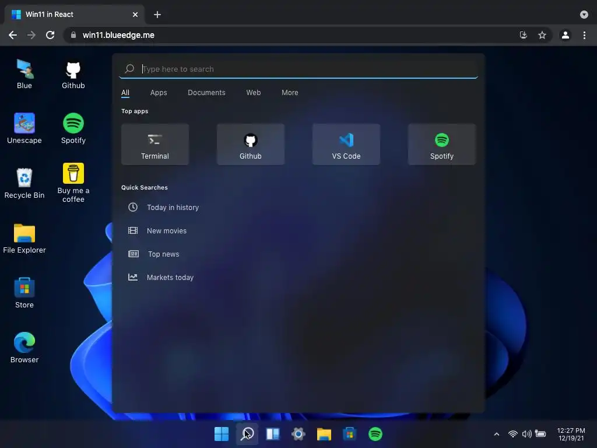Focus the Type here to search field
This screenshot has height=448, width=597.
(x=298, y=69)
